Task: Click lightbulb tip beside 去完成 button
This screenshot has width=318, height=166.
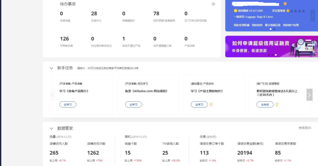Action: pyautogui.click(x=277, y=105)
